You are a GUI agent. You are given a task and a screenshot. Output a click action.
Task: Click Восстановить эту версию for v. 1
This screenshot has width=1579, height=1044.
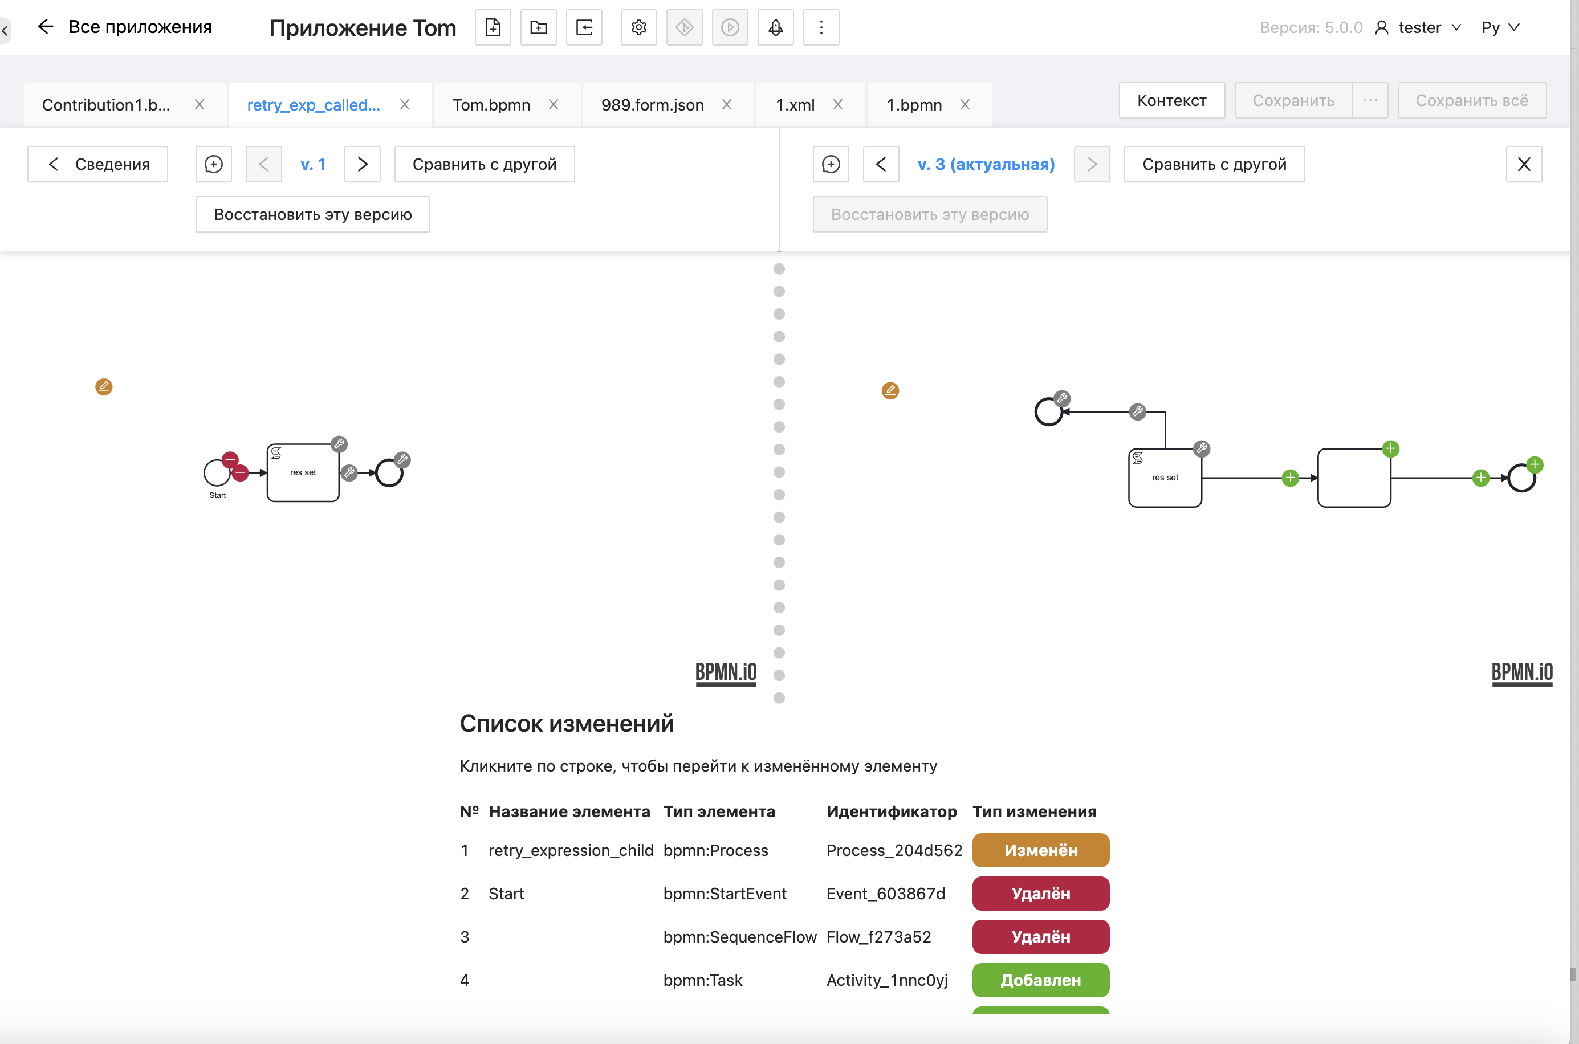click(312, 214)
